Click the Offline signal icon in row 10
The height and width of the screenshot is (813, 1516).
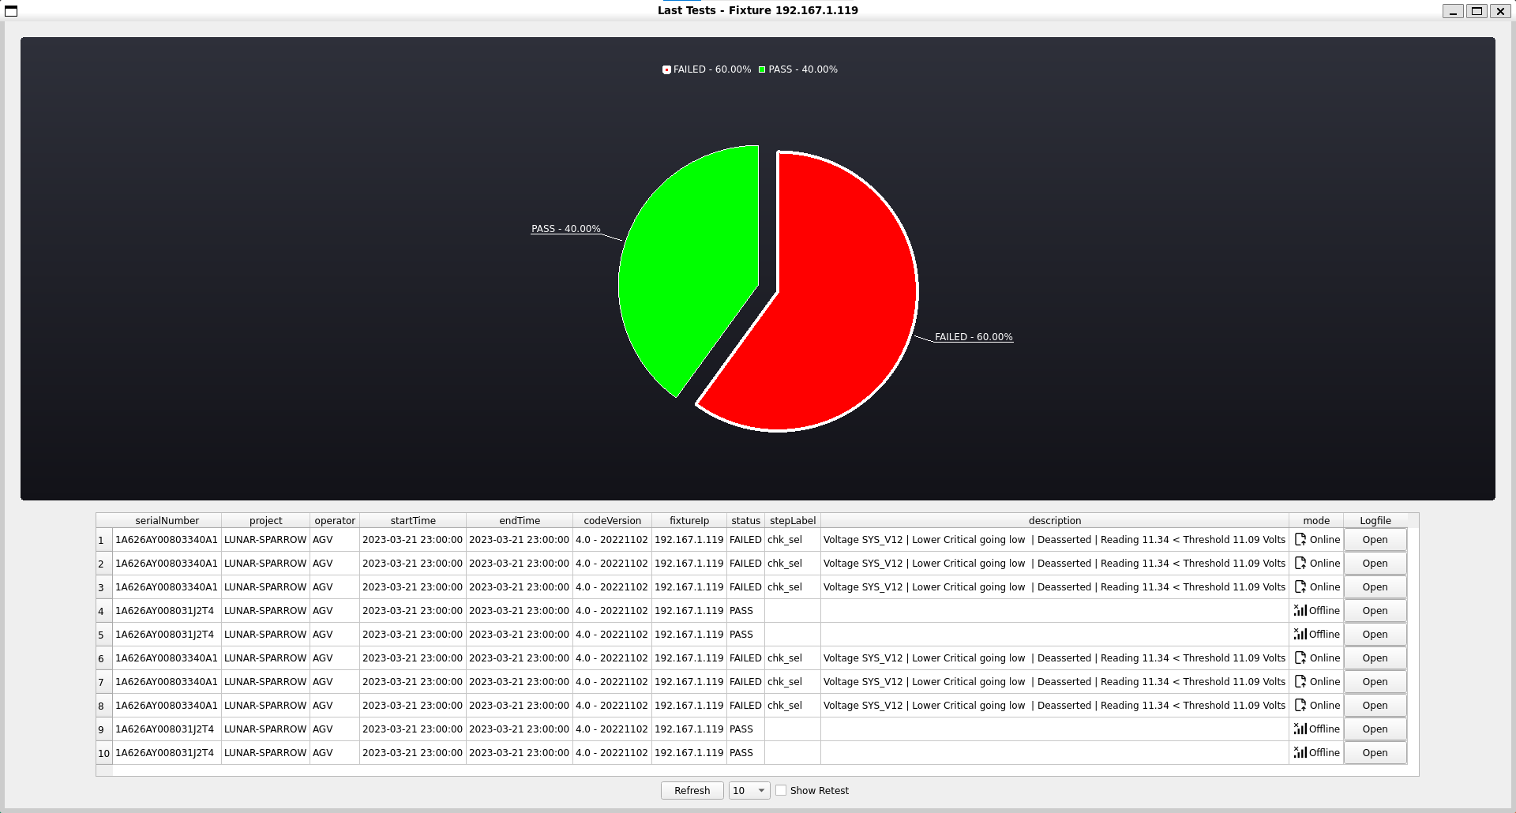(x=1300, y=753)
